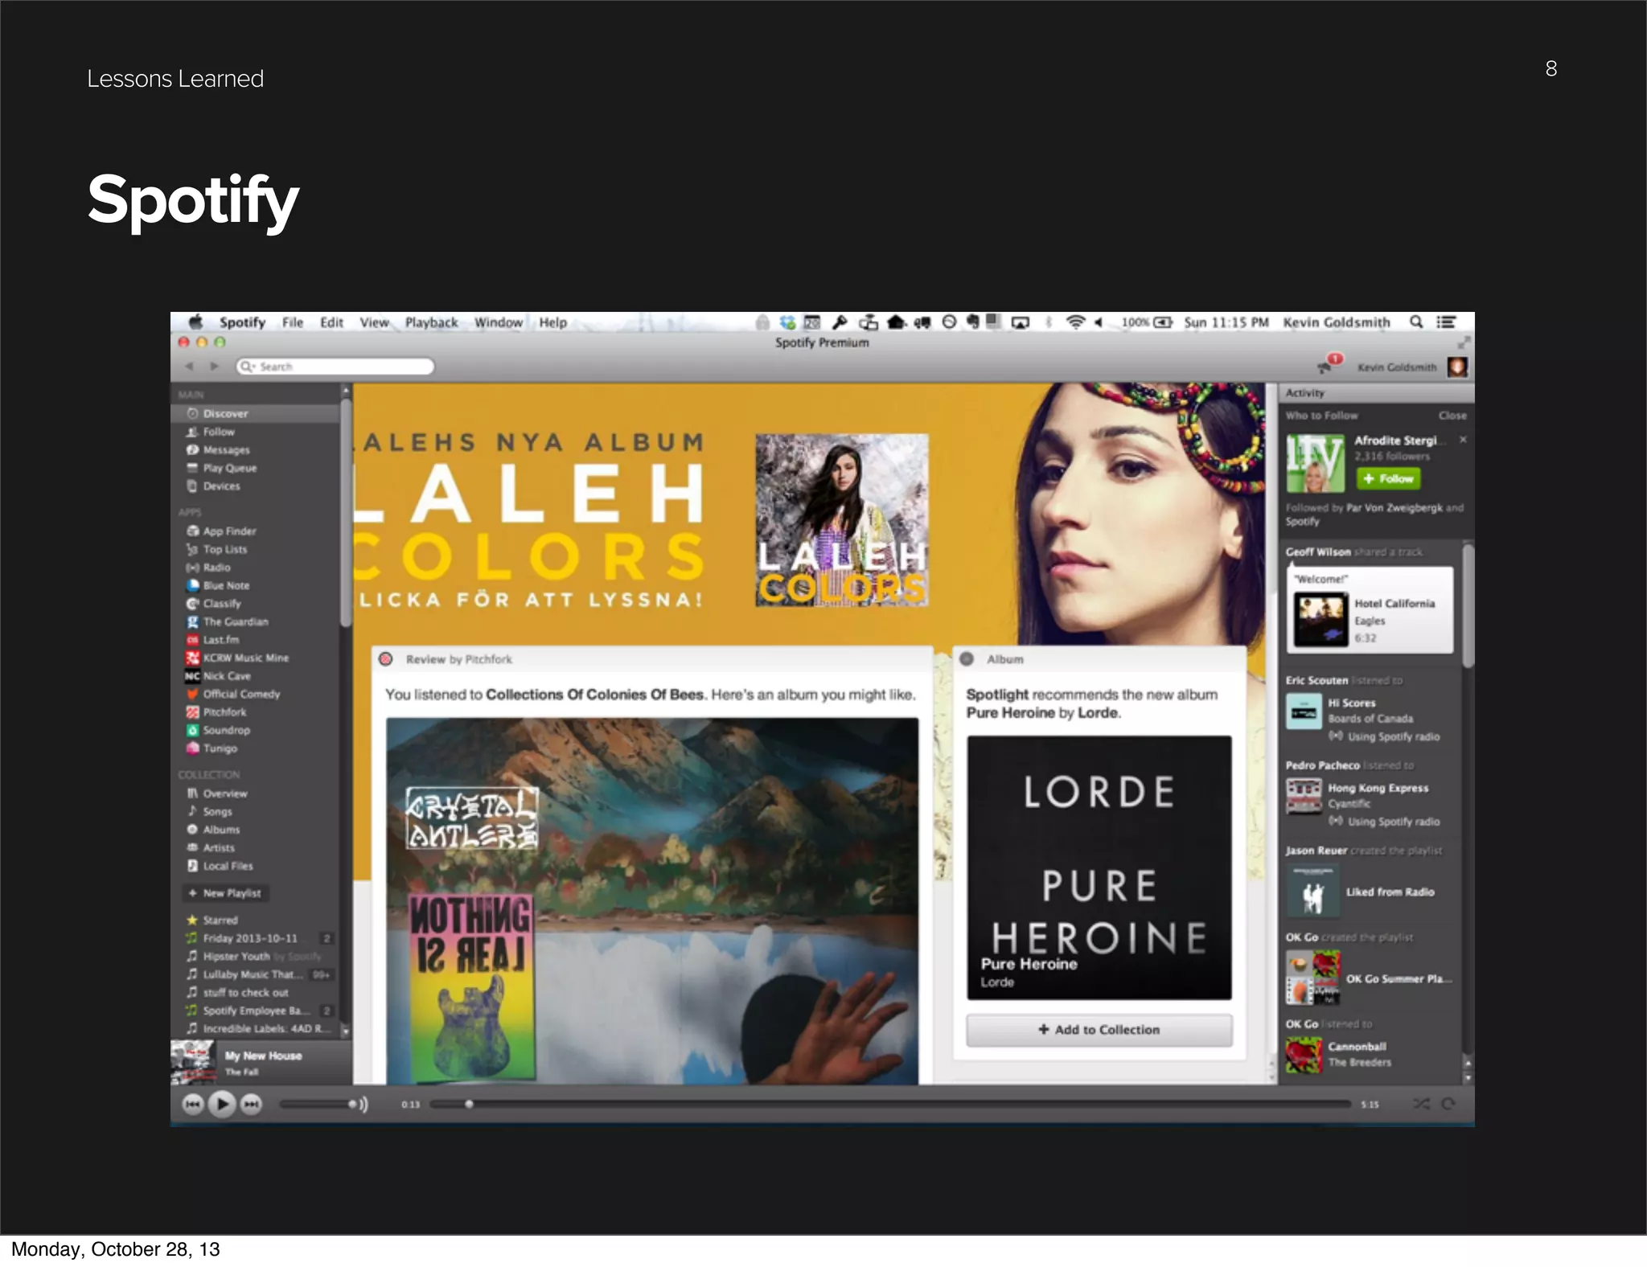Image resolution: width=1647 pixels, height=1267 pixels.
Task: Skip to the next track
Action: [252, 1104]
